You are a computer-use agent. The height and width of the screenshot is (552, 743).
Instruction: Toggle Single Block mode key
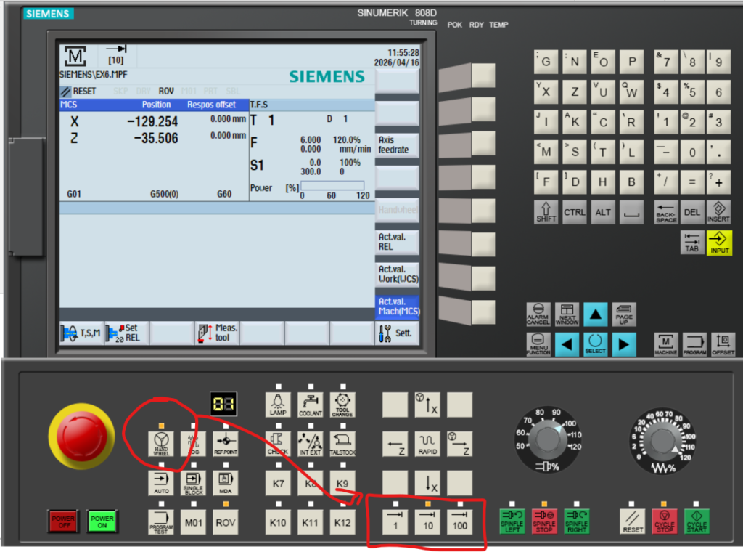coord(193,482)
